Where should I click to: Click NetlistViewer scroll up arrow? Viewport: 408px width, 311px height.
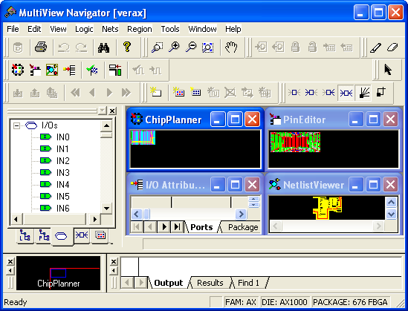[x=391, y=202]
